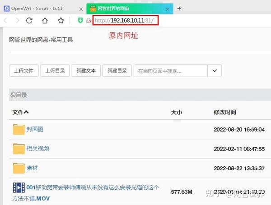
Task: Click the forward navigation arrow
Action: [18, 21]
